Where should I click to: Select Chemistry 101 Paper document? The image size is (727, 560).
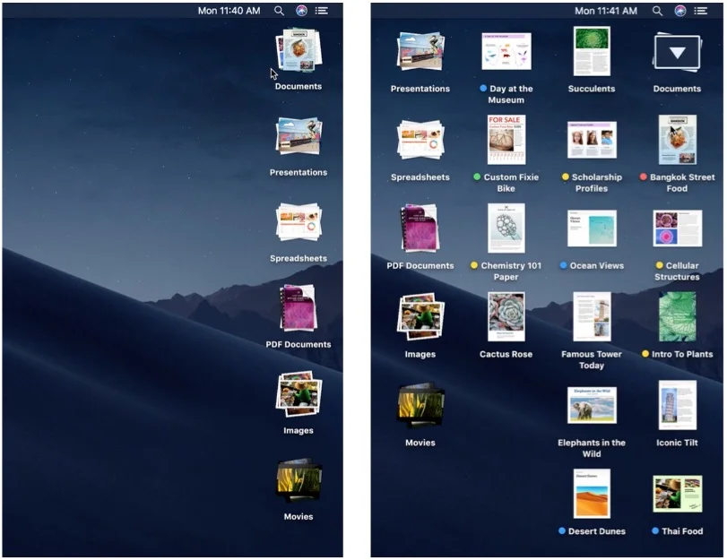pos(506,228)
